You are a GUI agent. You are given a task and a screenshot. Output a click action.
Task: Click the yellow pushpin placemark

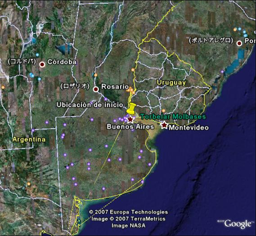(131, 109)
